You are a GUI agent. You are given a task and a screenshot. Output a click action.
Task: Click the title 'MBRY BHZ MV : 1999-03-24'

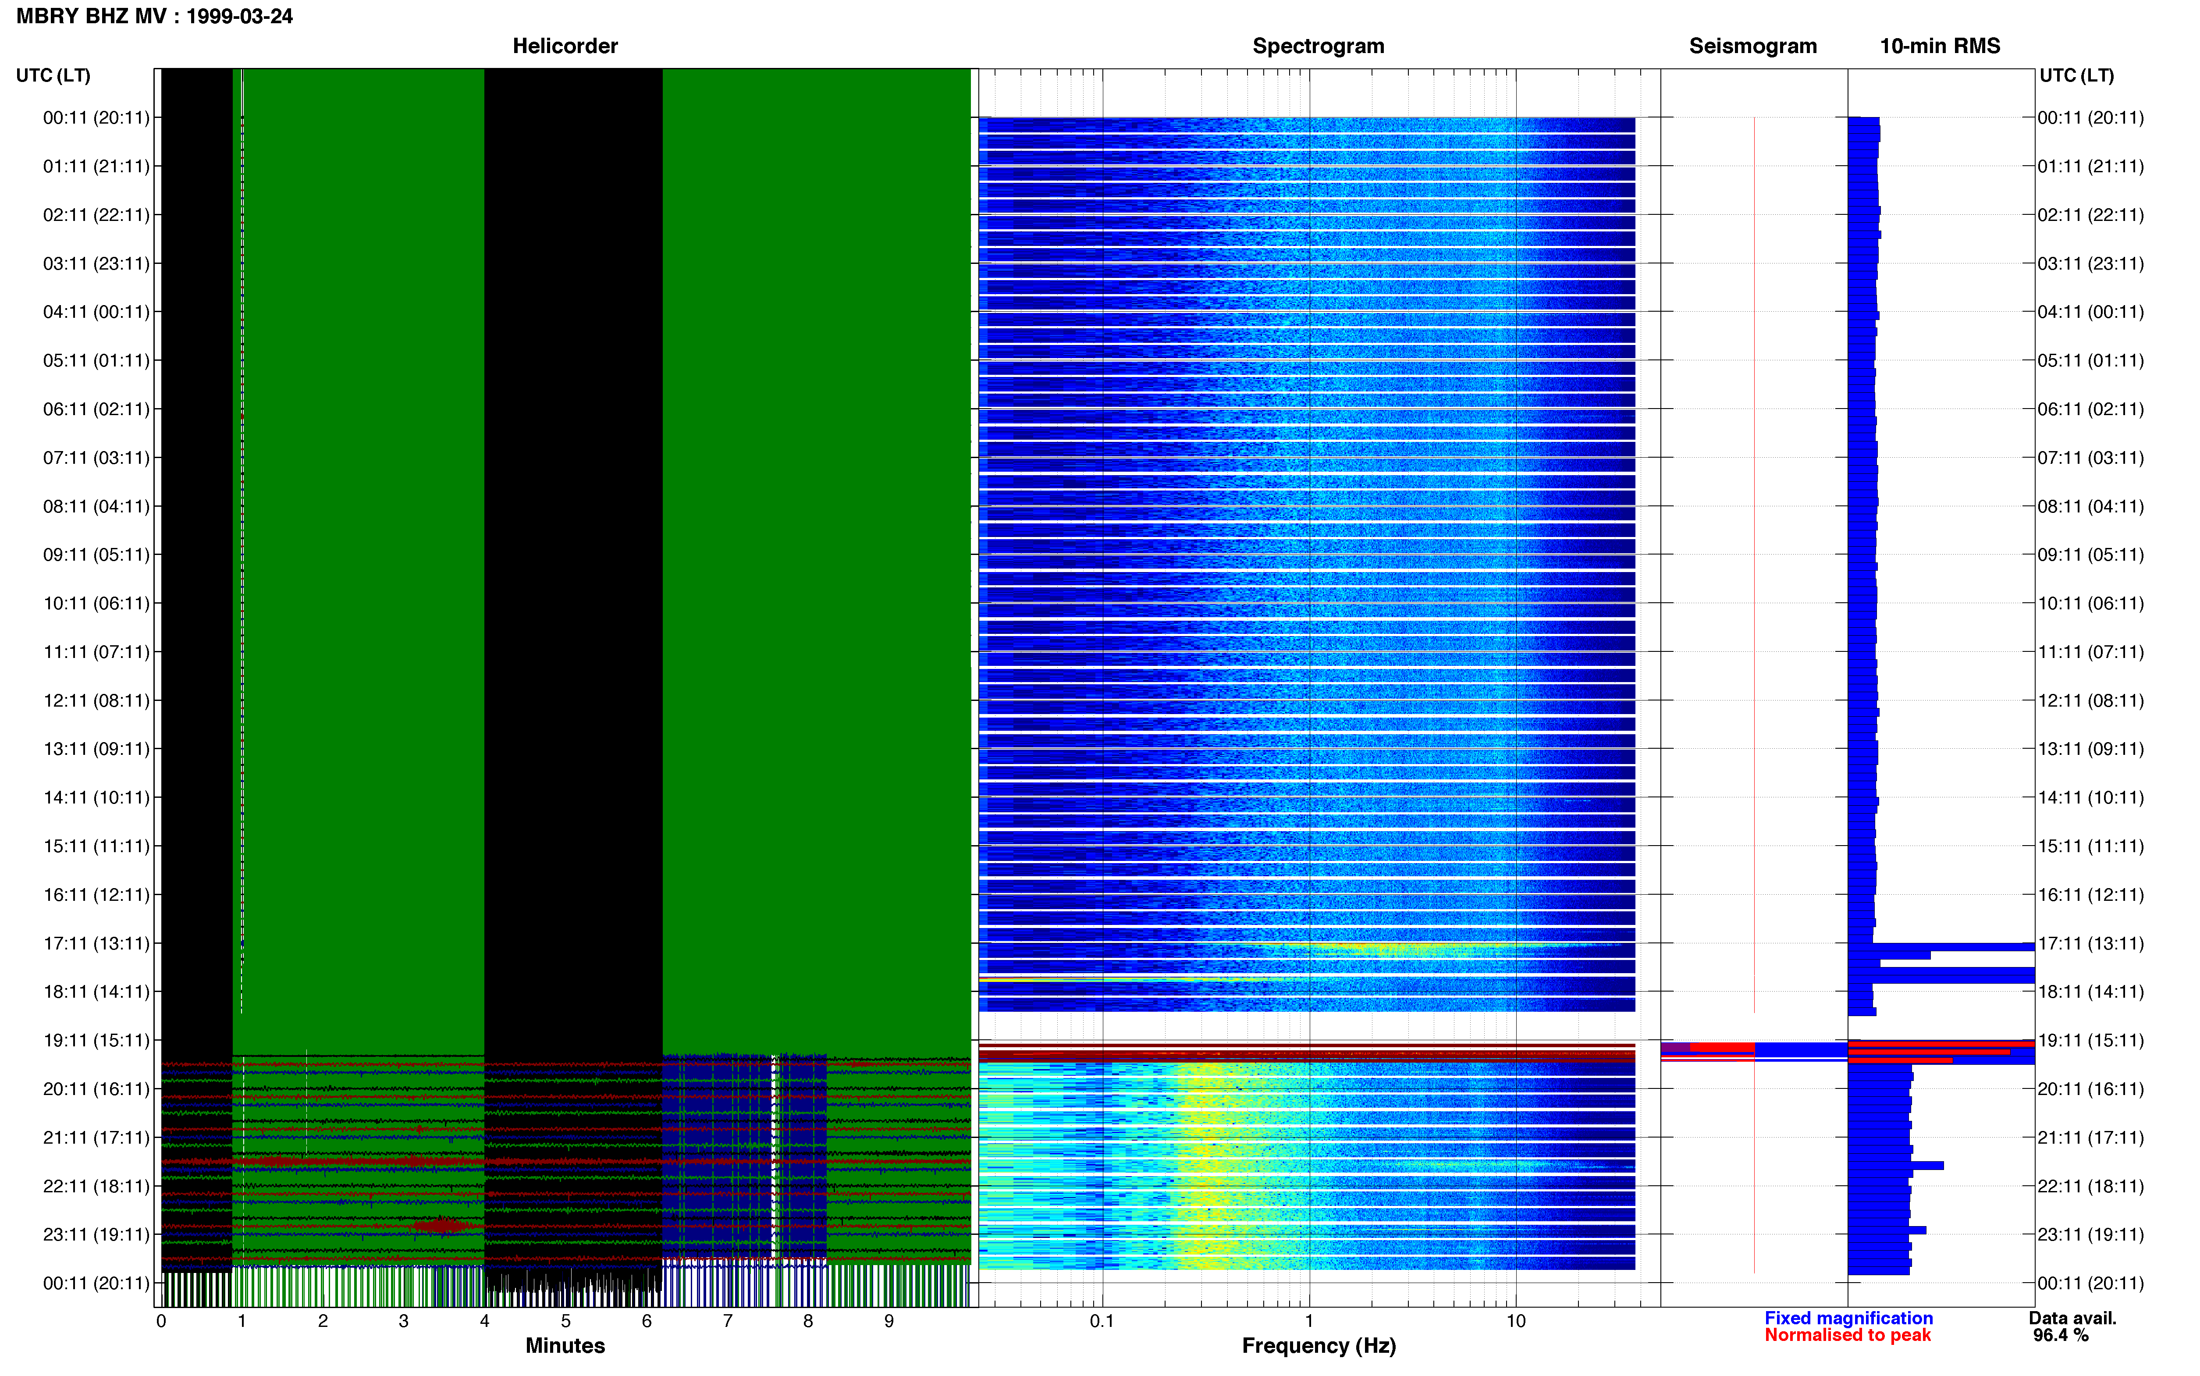tap(155, 16)
